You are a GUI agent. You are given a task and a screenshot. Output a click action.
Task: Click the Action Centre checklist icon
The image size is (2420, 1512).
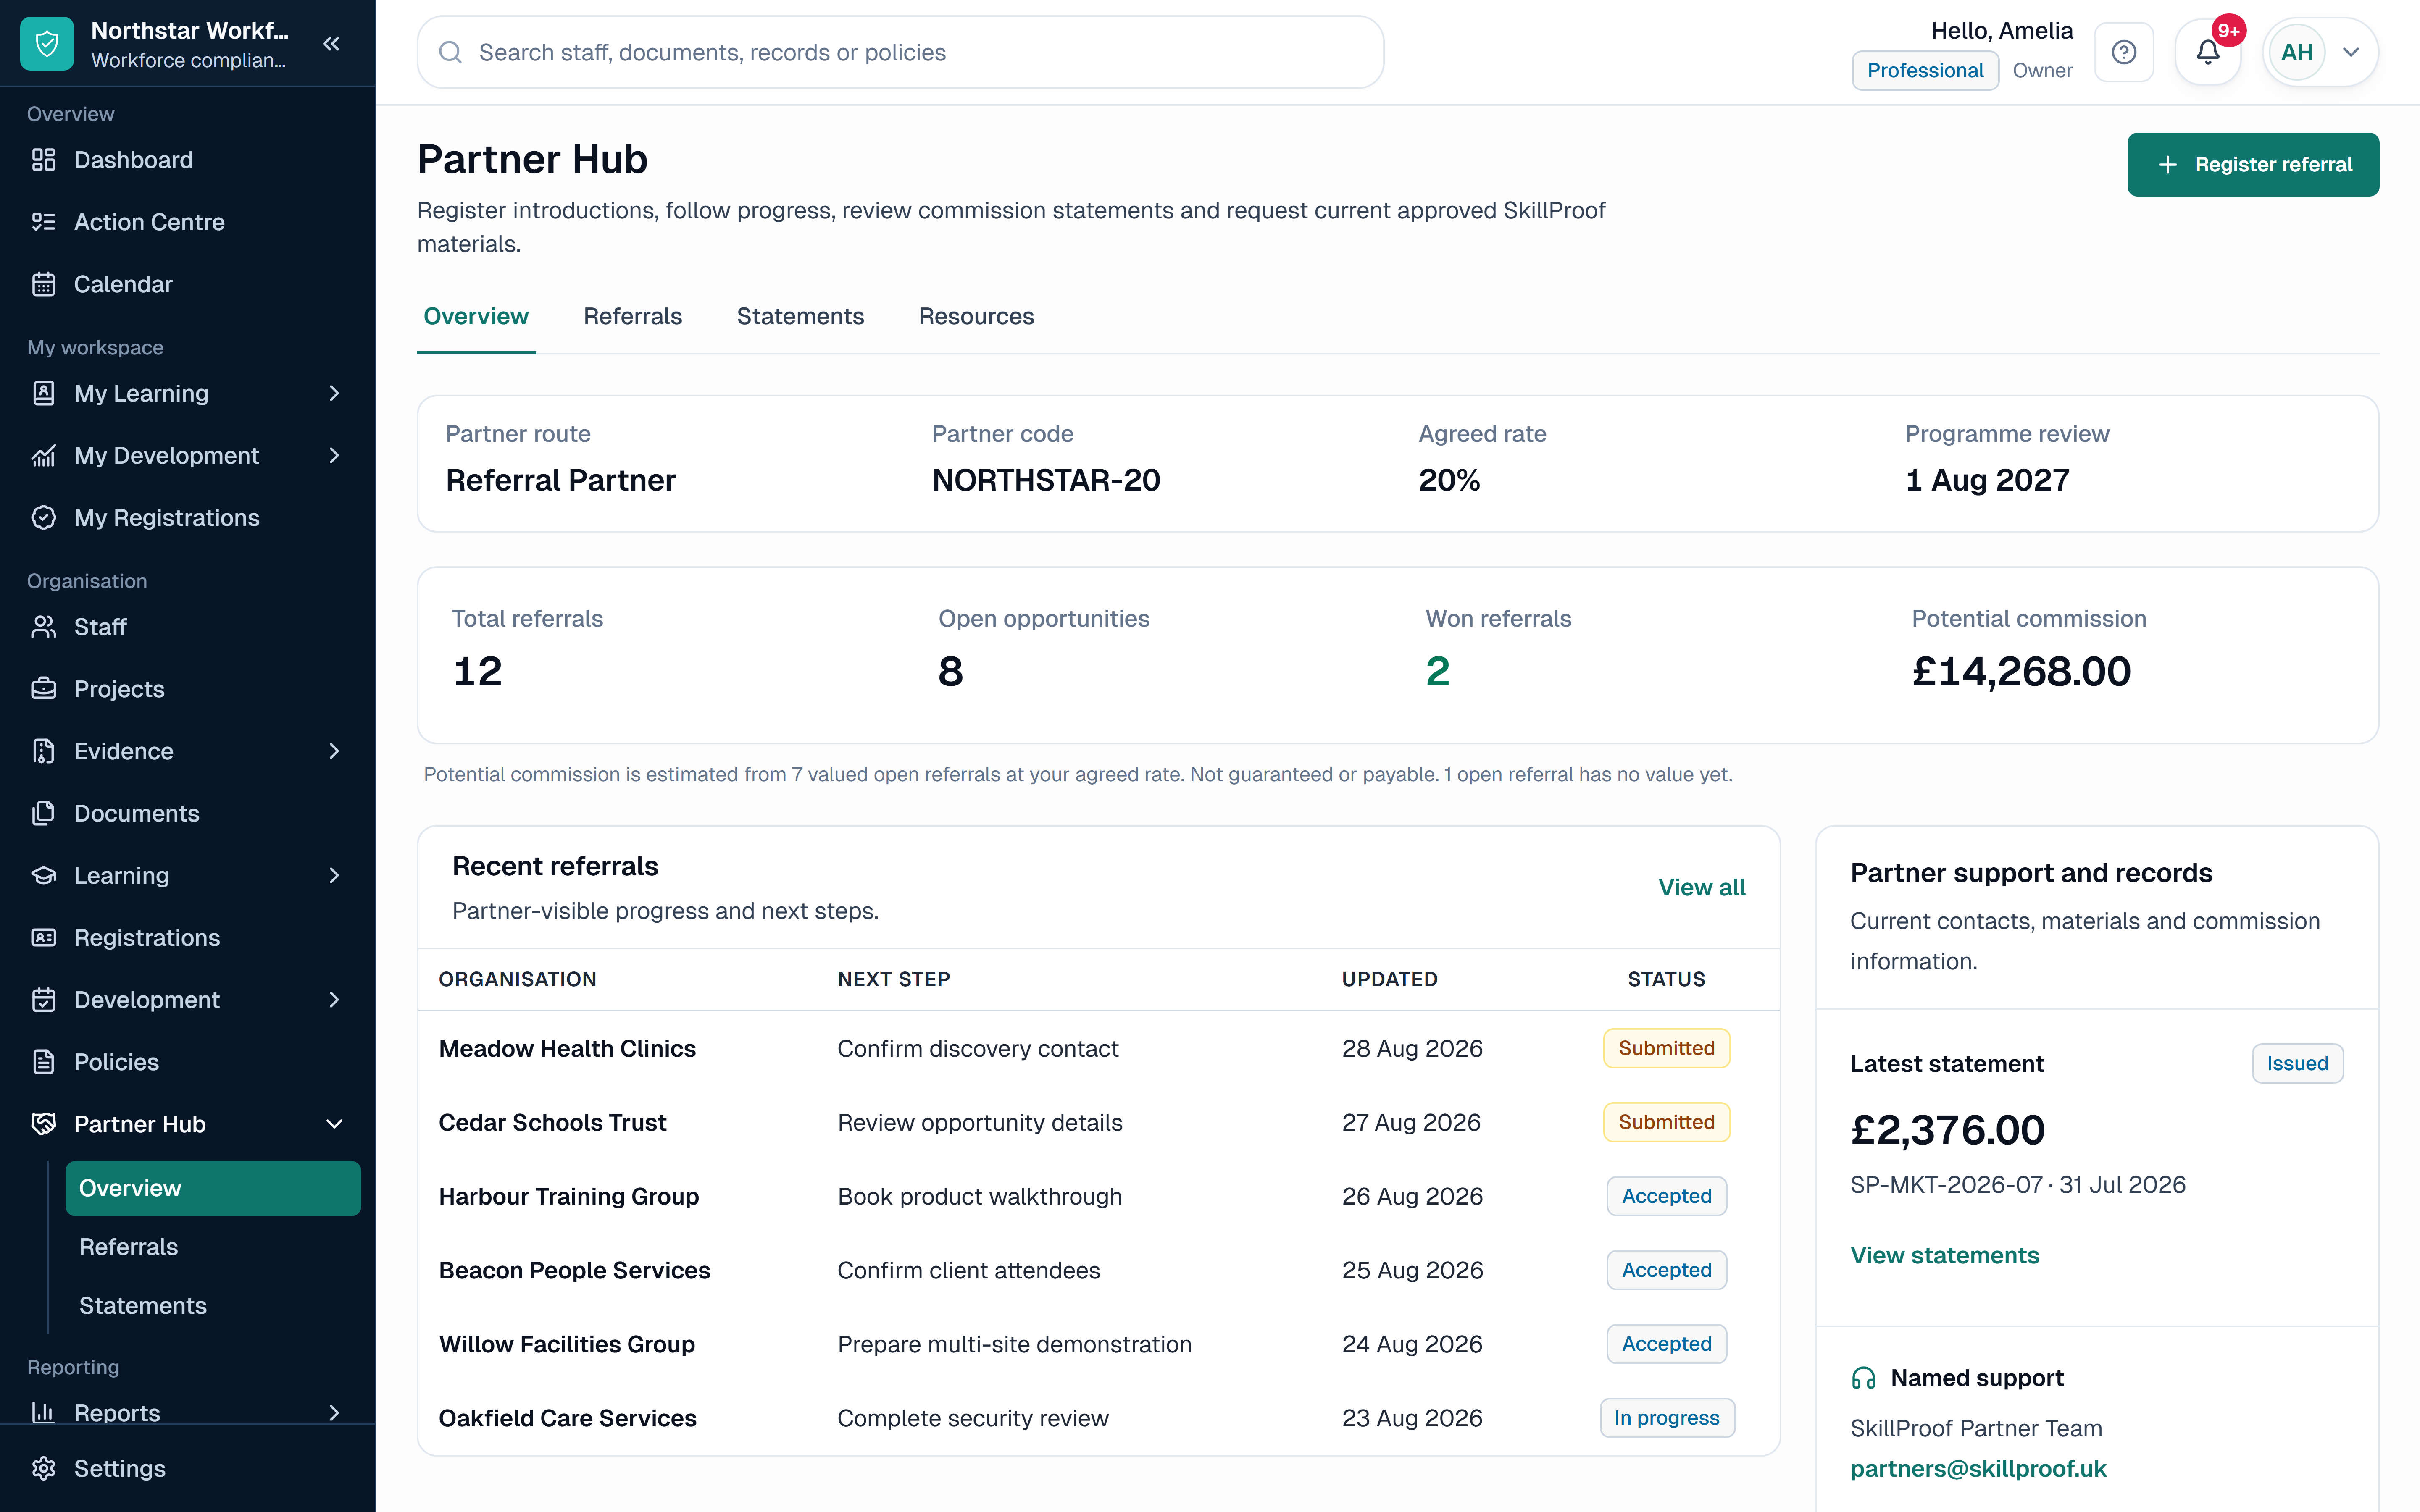coord(43,222)
